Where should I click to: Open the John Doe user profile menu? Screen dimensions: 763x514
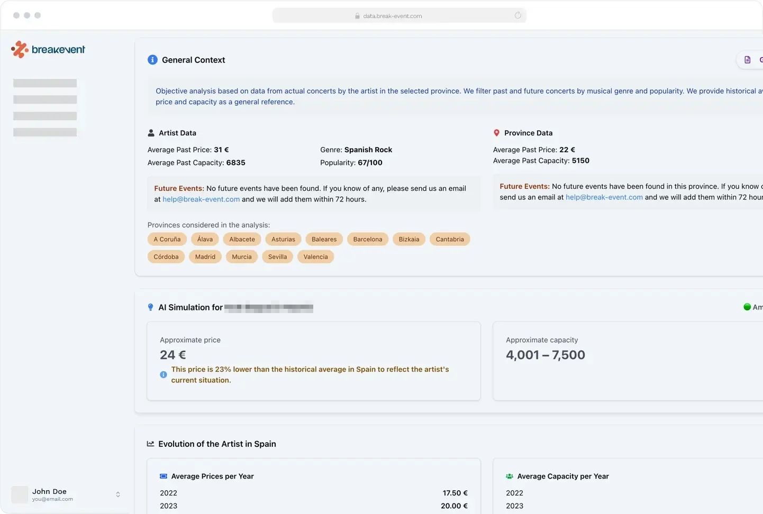49,494
